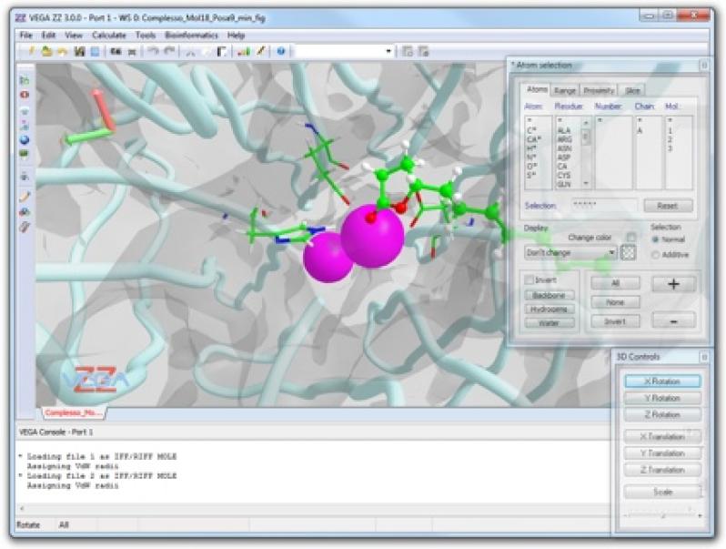Select the Atoms tab

click(537, 89)
